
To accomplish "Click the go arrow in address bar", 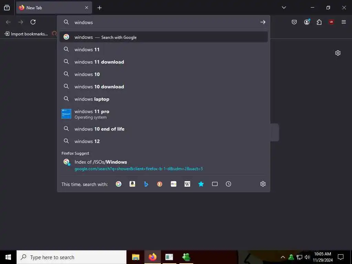I will [263, 22].
